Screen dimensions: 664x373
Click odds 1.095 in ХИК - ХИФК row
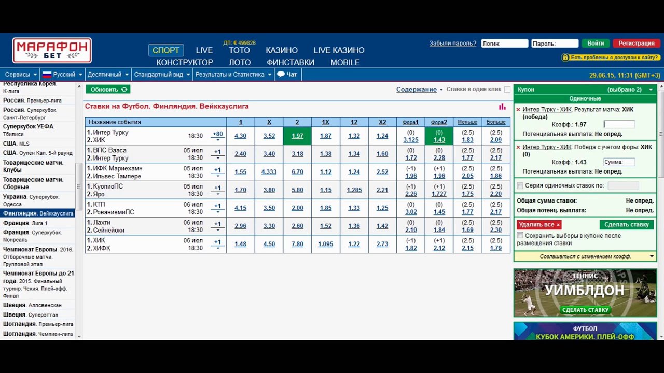[325, 244]
